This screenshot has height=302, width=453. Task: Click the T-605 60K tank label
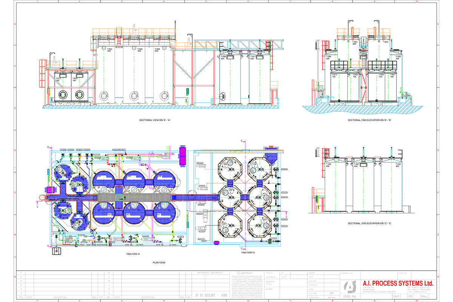[139, 50]
